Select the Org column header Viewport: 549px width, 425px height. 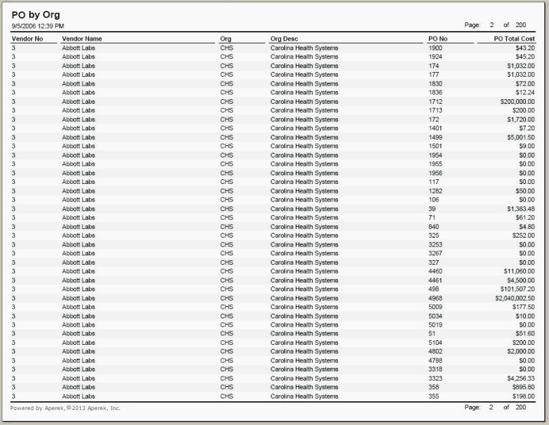226,39
